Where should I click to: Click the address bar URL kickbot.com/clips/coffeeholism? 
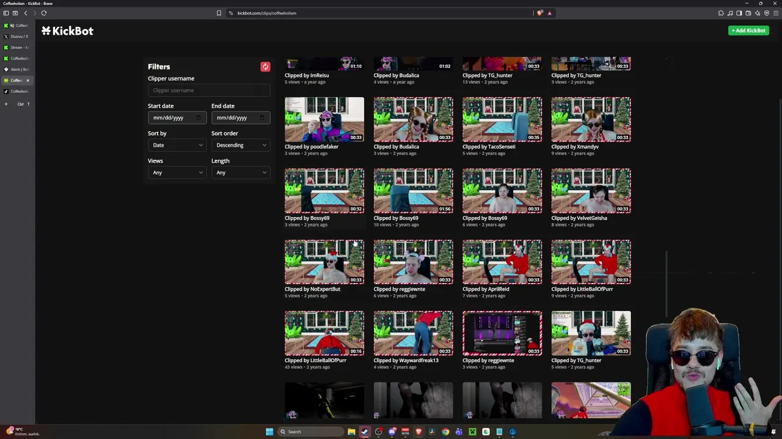click(267, 13)
